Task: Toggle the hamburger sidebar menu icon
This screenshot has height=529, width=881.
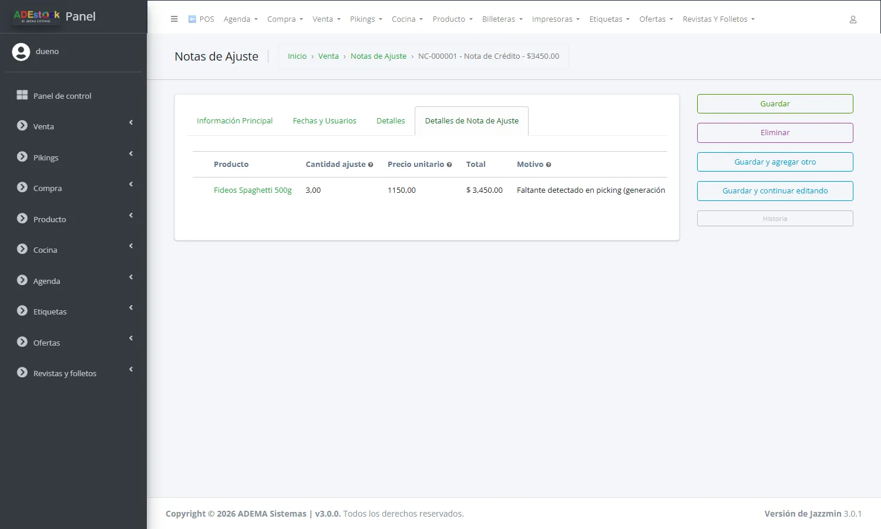Action: pos(174,19)
